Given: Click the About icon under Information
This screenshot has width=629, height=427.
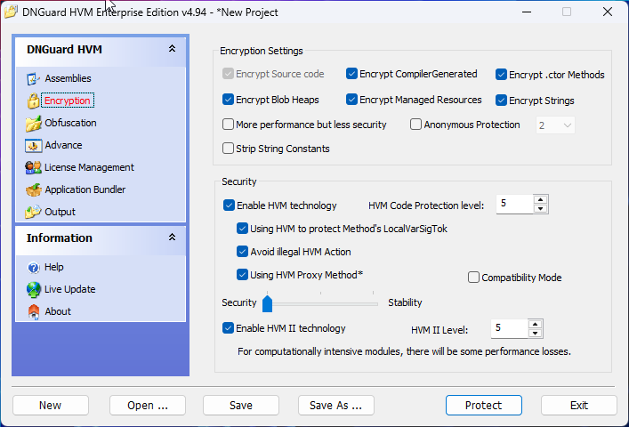Looking at the screenshot, I should 34,312.
